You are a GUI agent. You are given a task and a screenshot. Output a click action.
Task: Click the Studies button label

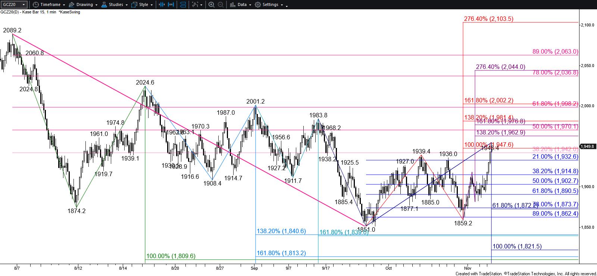[x=116, y=5]
